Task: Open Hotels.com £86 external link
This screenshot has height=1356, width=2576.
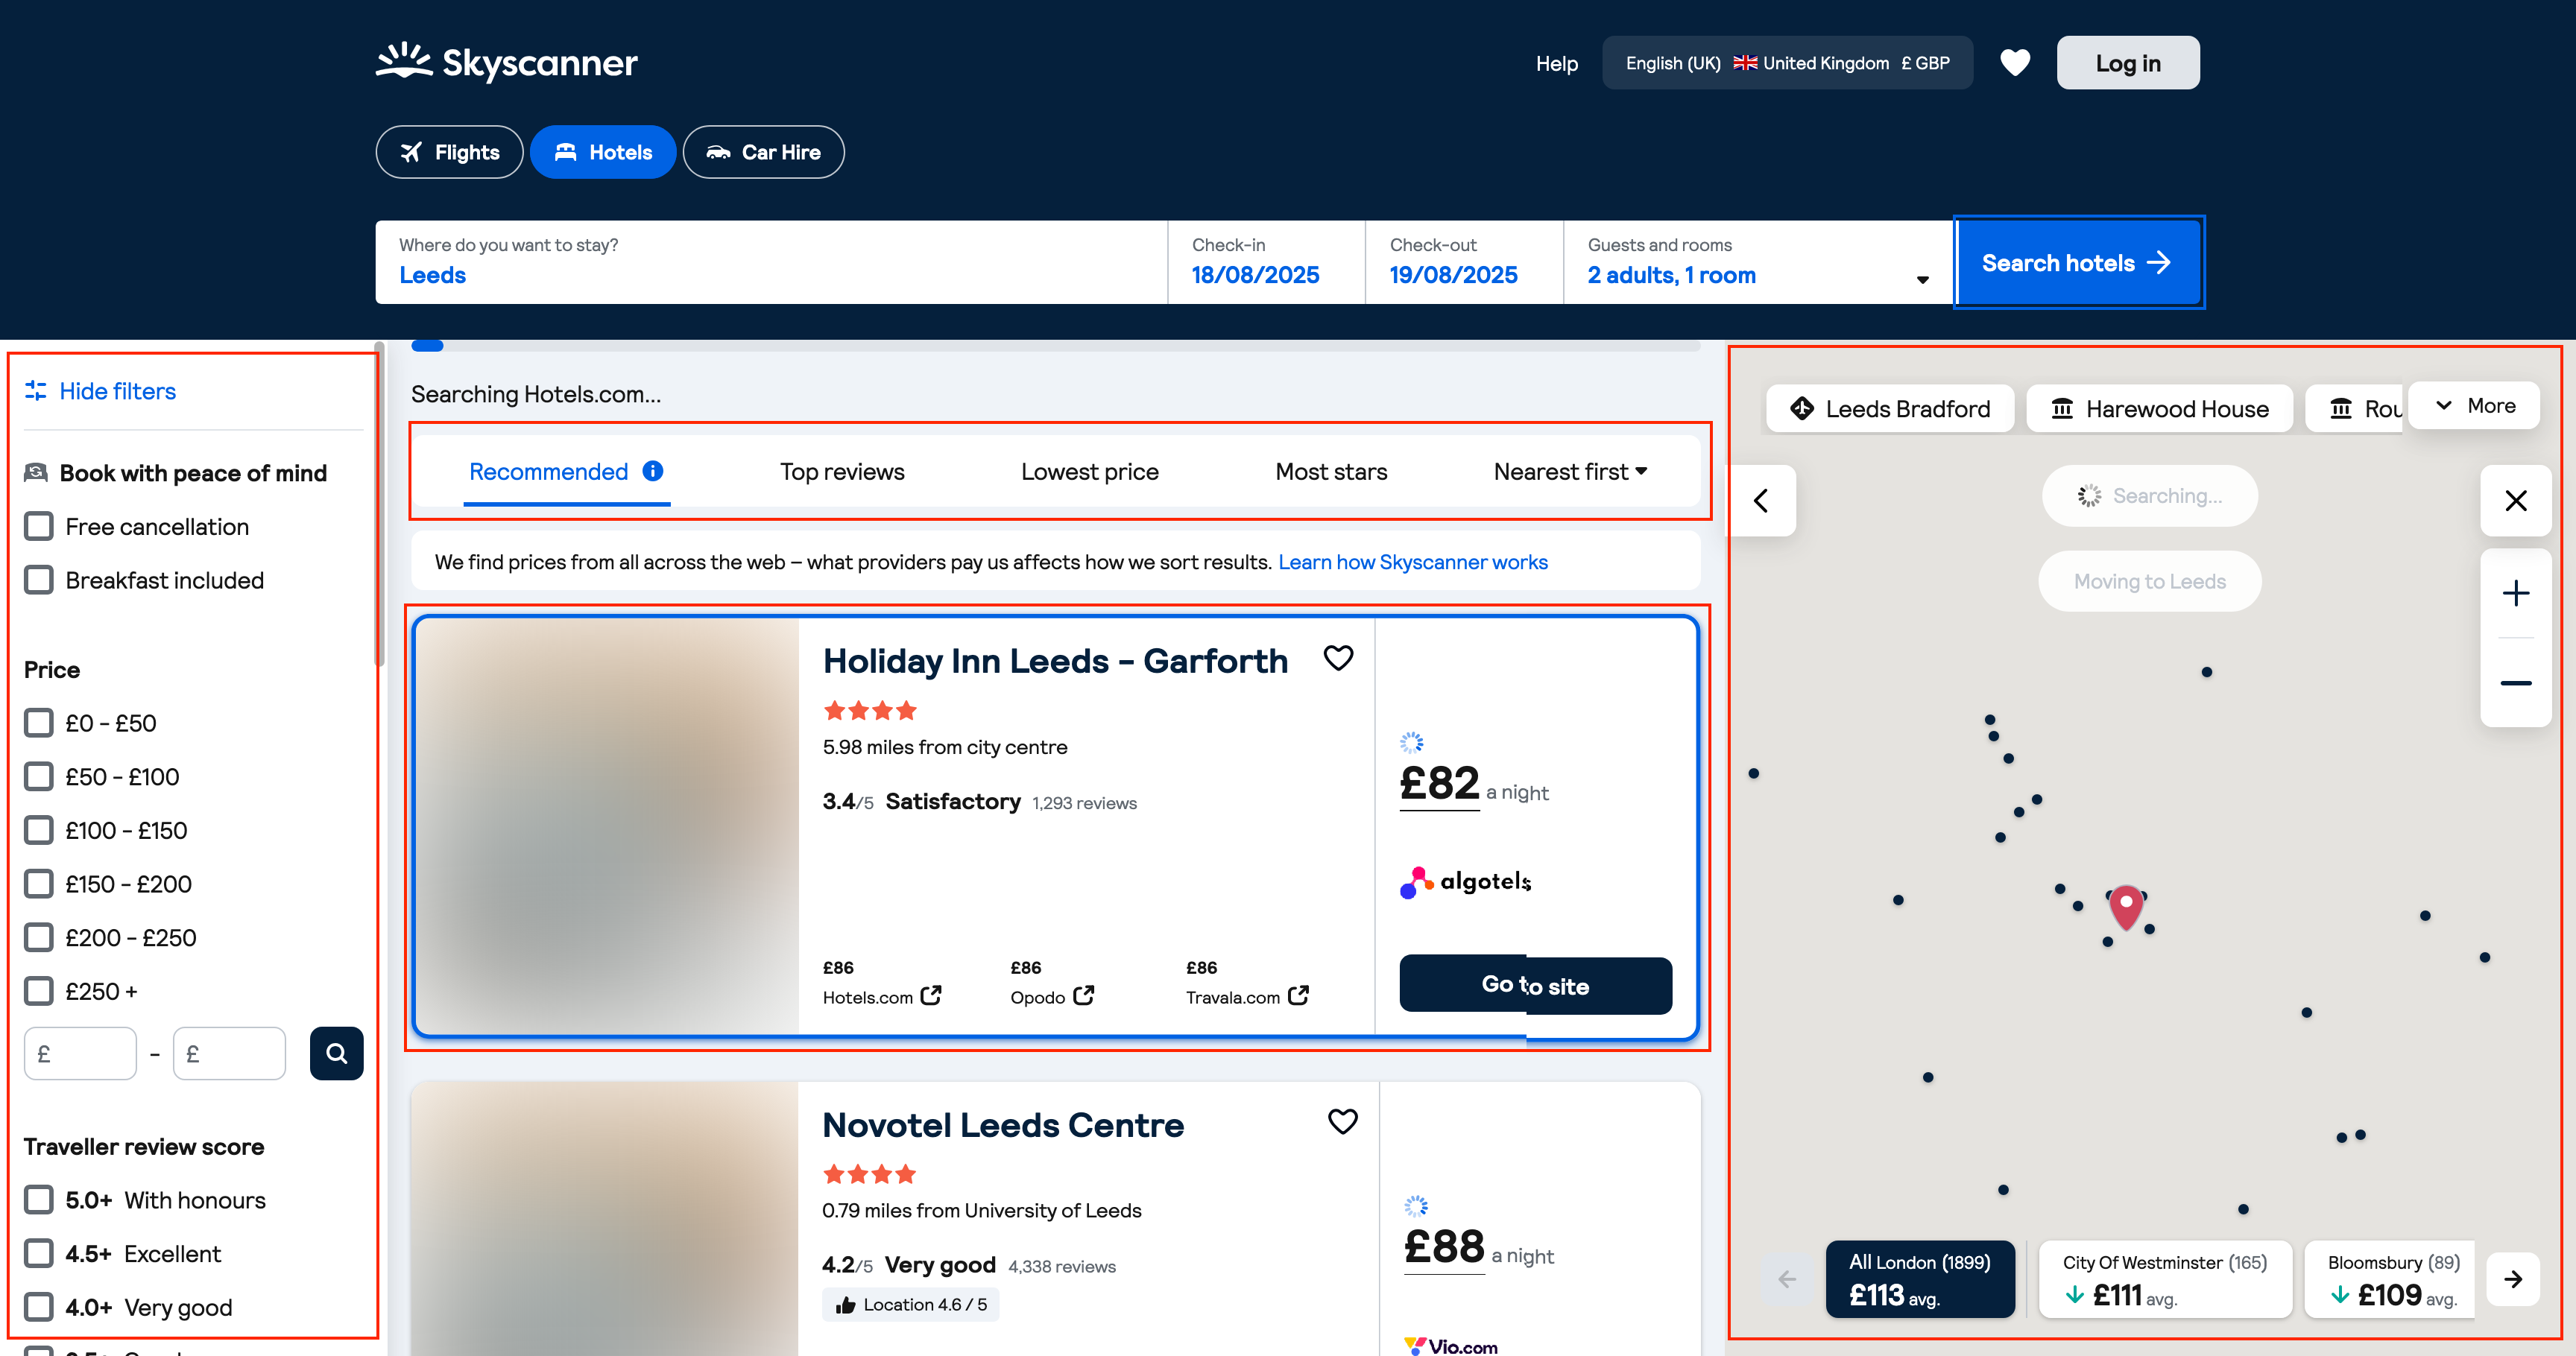Action: tap(881, 996)
